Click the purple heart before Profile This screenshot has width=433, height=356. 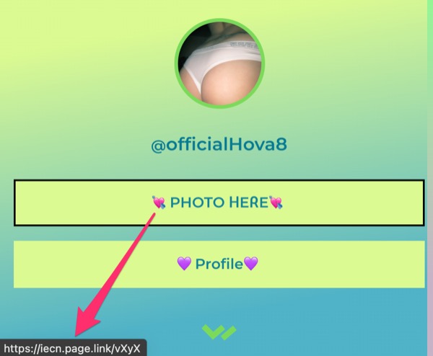point(184,263)
